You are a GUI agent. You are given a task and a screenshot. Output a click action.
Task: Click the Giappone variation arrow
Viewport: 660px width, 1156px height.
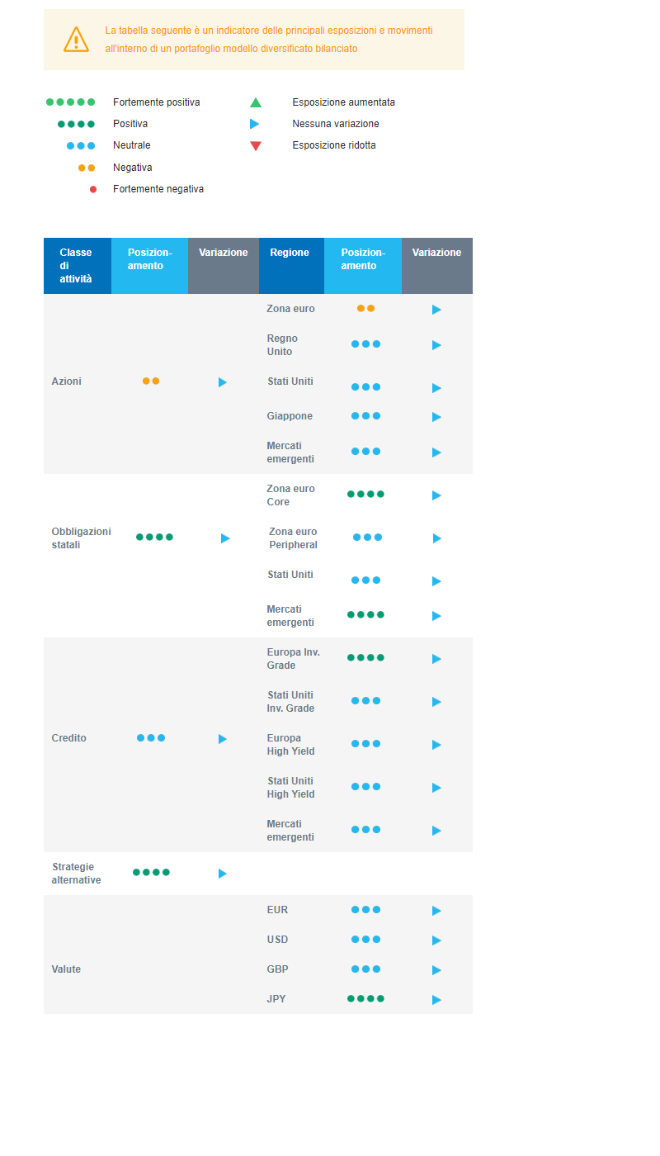(436, 417)
